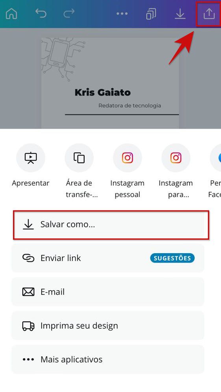Select the partially visible Facebook share option
Viewport: 221px width, 392px height.
(x=215, y=158)
